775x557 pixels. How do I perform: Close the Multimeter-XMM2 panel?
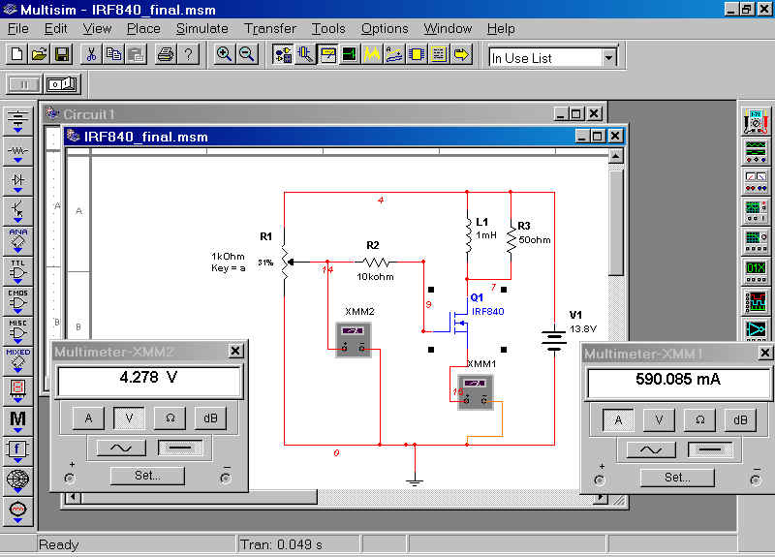point(235,351)
